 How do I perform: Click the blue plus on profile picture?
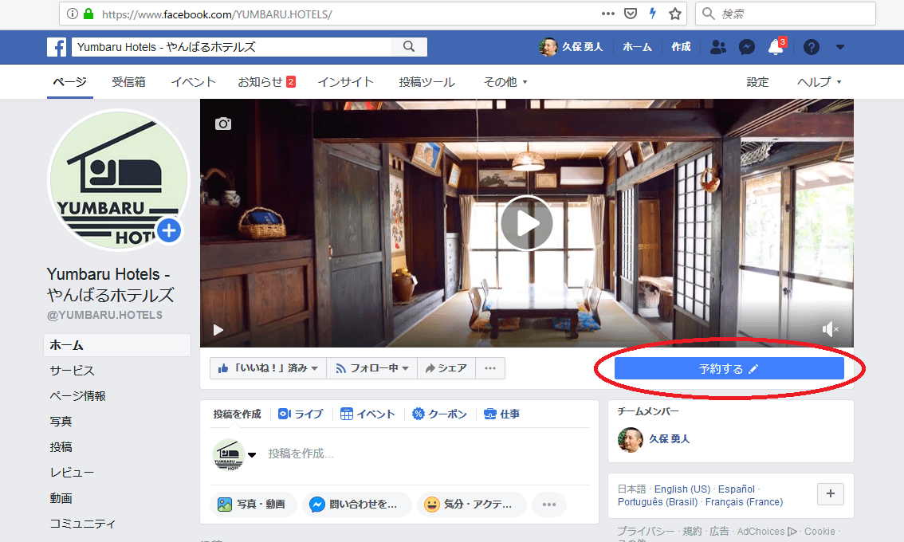(x=169, y=230)
